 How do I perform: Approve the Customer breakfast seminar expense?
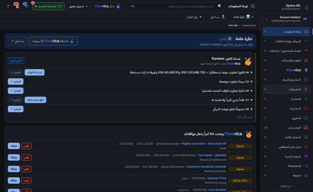[x=14, y=169]
